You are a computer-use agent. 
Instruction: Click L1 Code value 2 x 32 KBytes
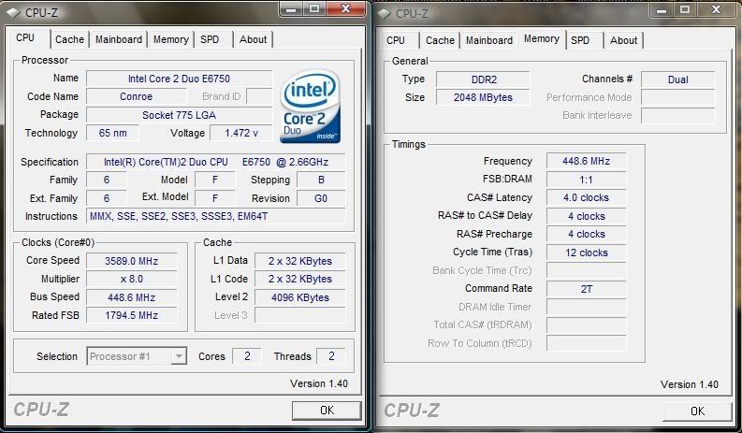click(300, 279)
